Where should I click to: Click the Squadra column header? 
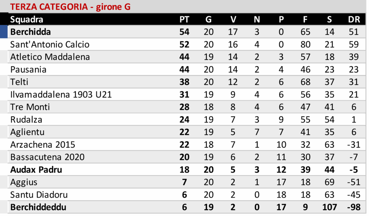click(x=27, y=19)
